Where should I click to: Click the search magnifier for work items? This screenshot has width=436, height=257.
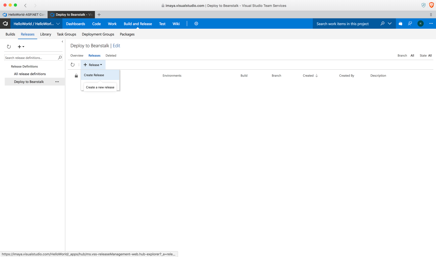(x=382, y=24)
